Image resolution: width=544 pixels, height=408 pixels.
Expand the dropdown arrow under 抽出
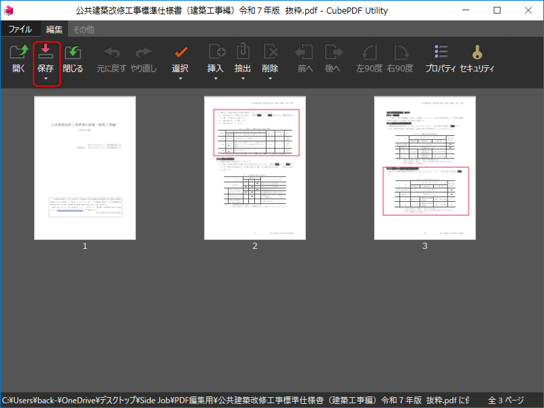tap(243, 79)
